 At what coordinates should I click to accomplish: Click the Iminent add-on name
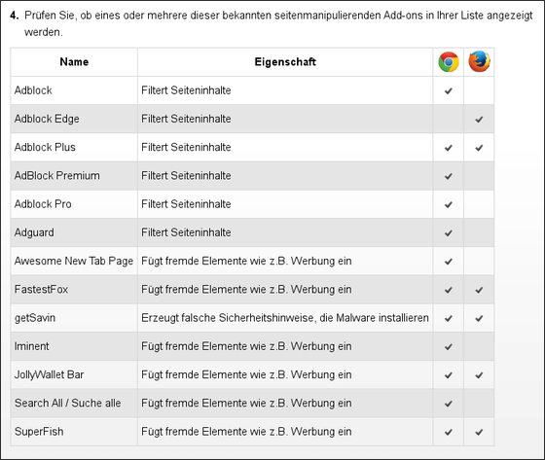click(x=31, y=346)
